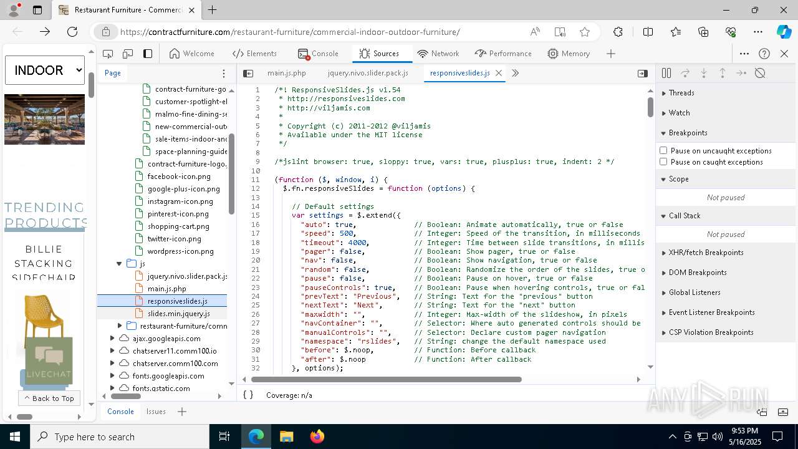This screenshot has width=798, height=449.
Task: Click the Windows Start button
Action: [x=14, y=437]
